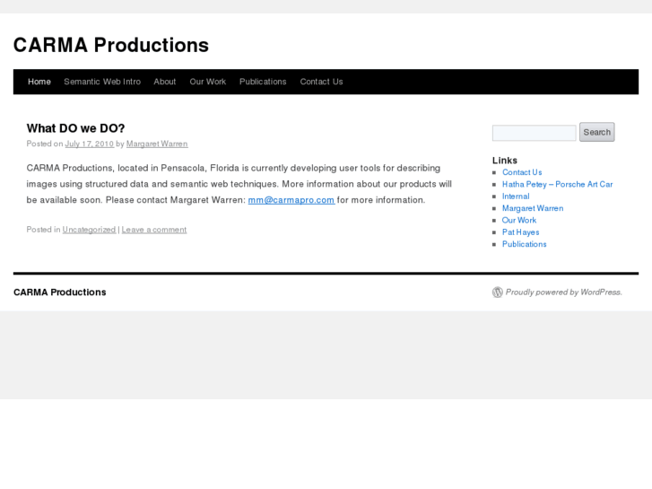
Task: Open the 'What DO we DO?' post title
Action: pyautogui.click(x=75, y=128)
